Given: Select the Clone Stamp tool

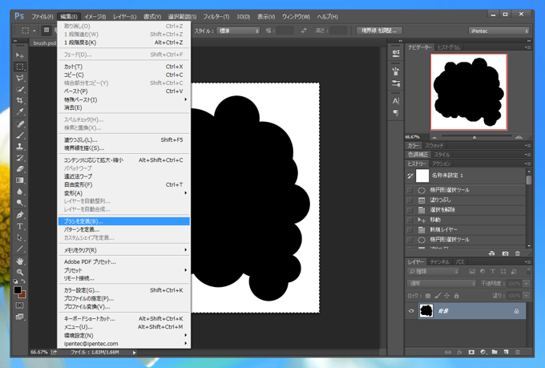Looking at the screenshot, I should (x=20, y=147).
